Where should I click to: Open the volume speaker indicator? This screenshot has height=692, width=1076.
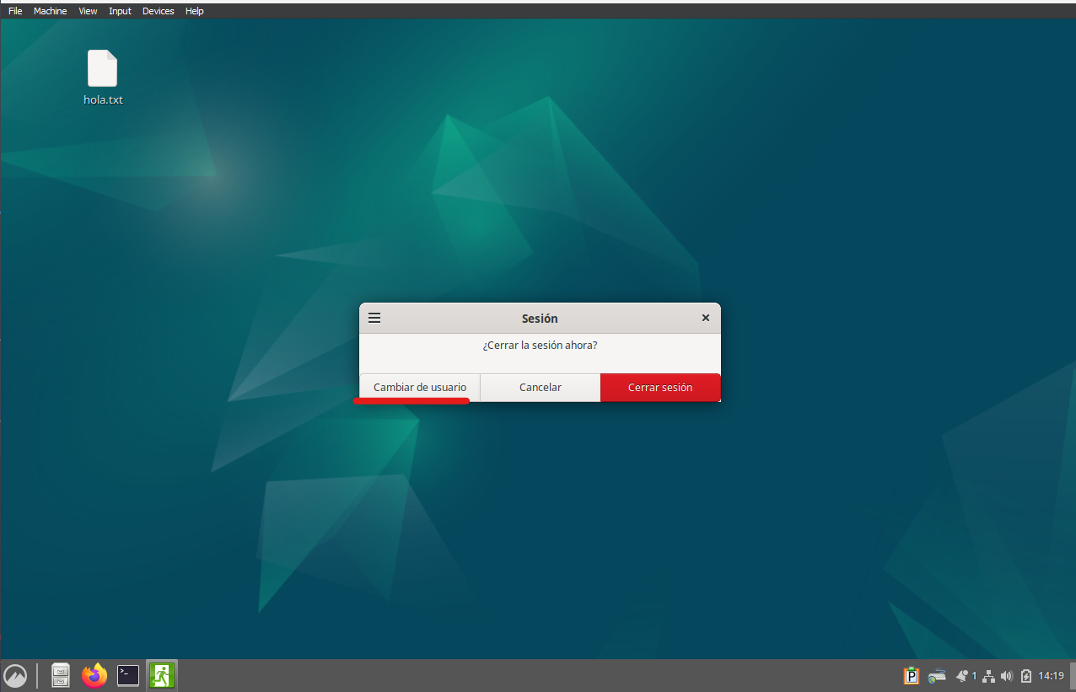coord(1006,676)
